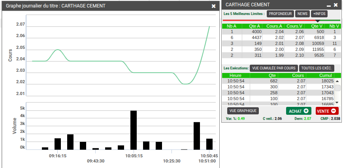
Task: Click bid quantity 4000 cell
Action: point(252,32)
